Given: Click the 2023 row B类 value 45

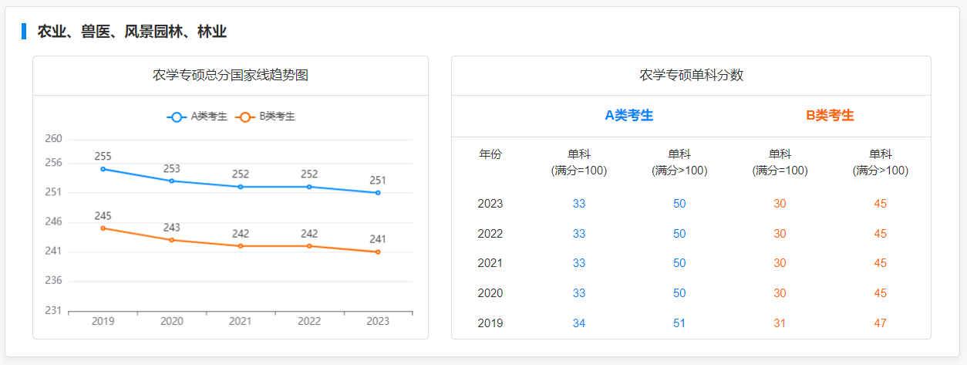Looking at the screenshot, I should coord(881,204).
